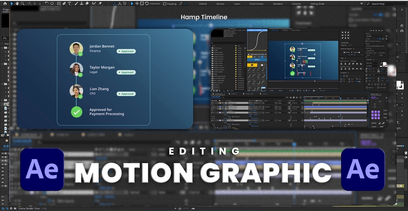Image resolution: width=408 pixels, height=211 pixels.
Task: Switch to the Libraries workspace
Action: coord(296,4)
